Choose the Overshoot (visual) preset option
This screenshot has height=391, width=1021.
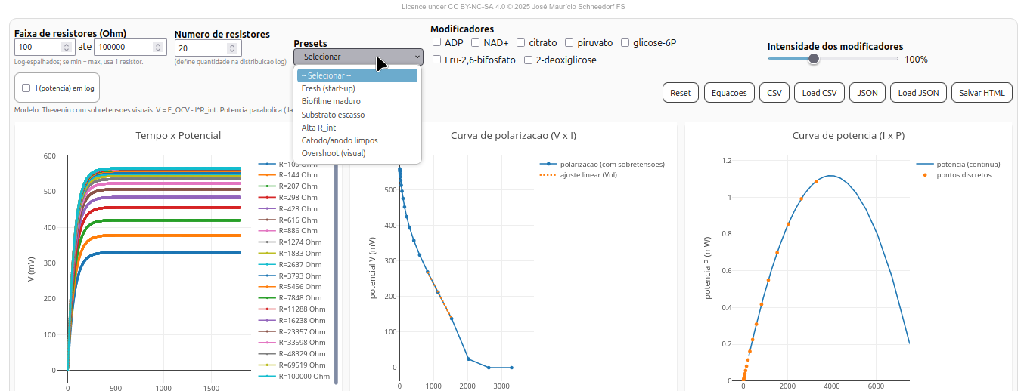[x=333, y=153]
